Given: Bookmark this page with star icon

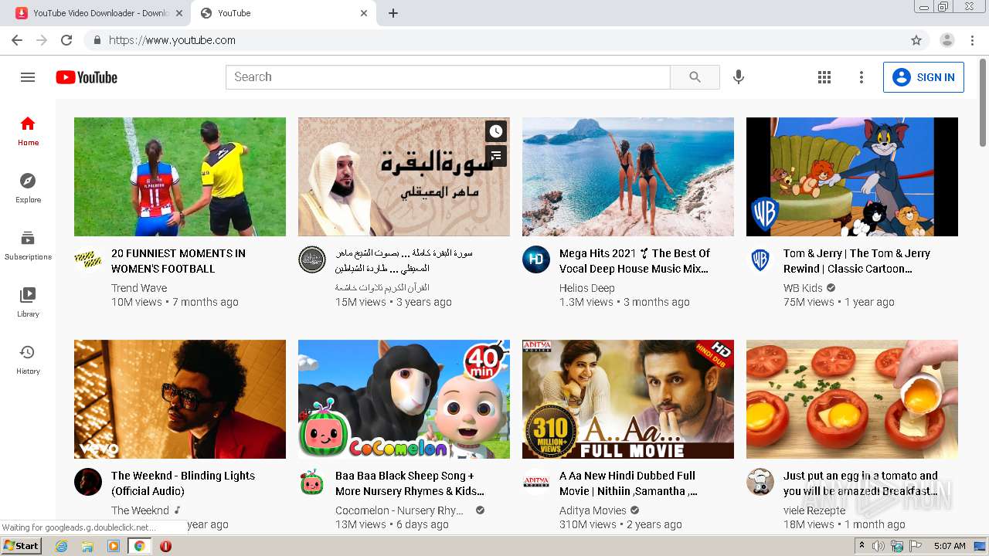Looking at the screenshot, I should coord(916,40).
